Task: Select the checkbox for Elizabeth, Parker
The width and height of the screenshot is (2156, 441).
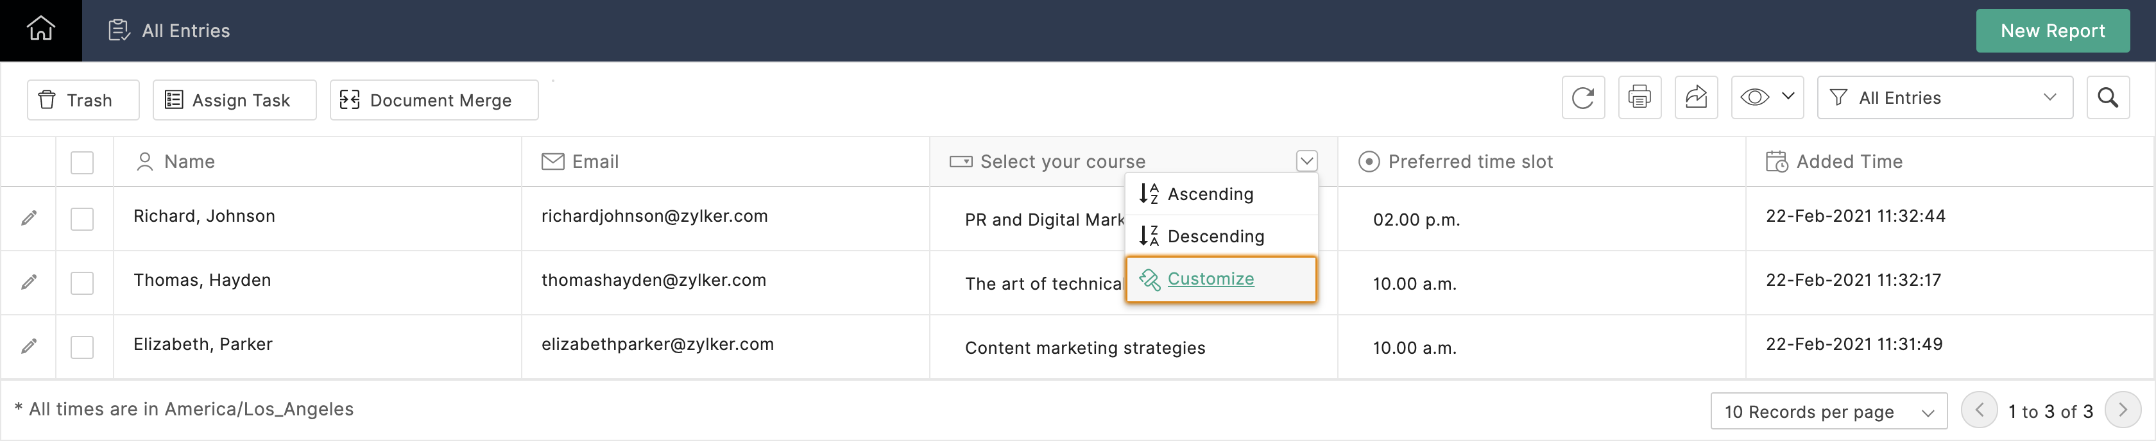Action: [82, 346]
